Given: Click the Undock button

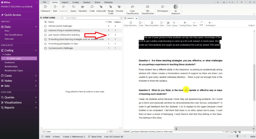Looking at the screenshot, I should 251,25.
